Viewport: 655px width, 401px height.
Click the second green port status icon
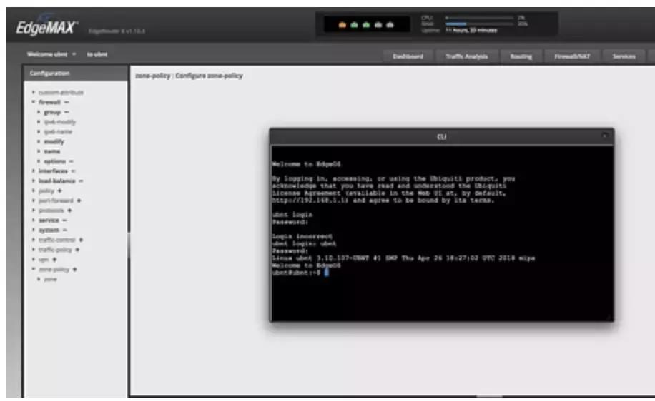click(354, 25)
